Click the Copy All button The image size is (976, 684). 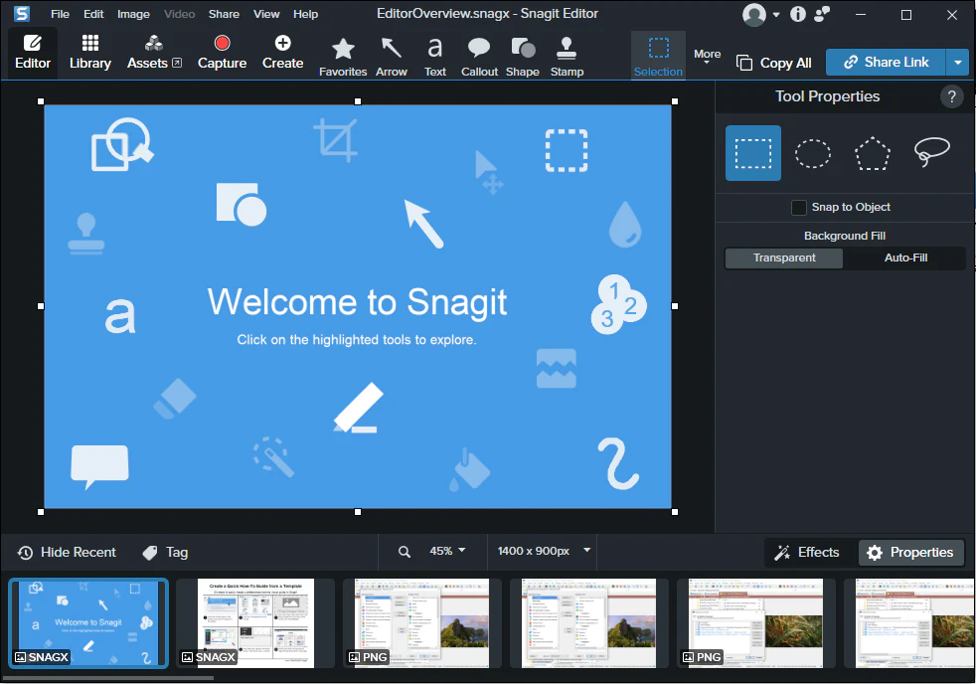(x=774, y=63)
